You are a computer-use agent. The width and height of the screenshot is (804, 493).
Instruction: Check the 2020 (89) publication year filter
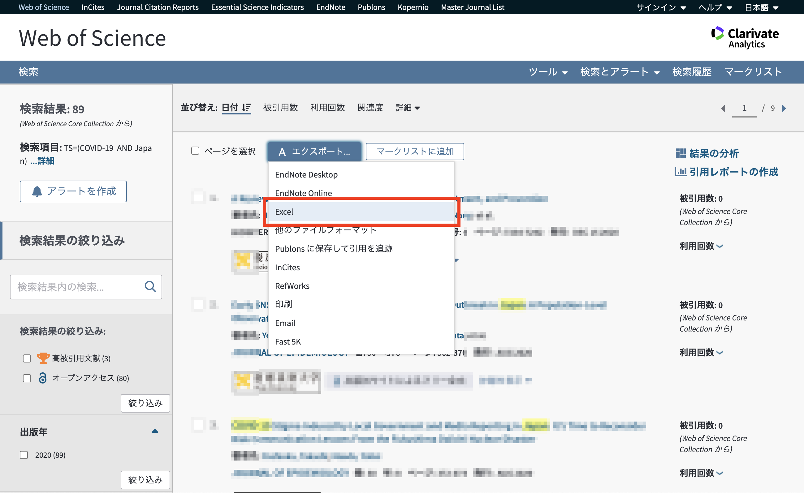point(24,455)
